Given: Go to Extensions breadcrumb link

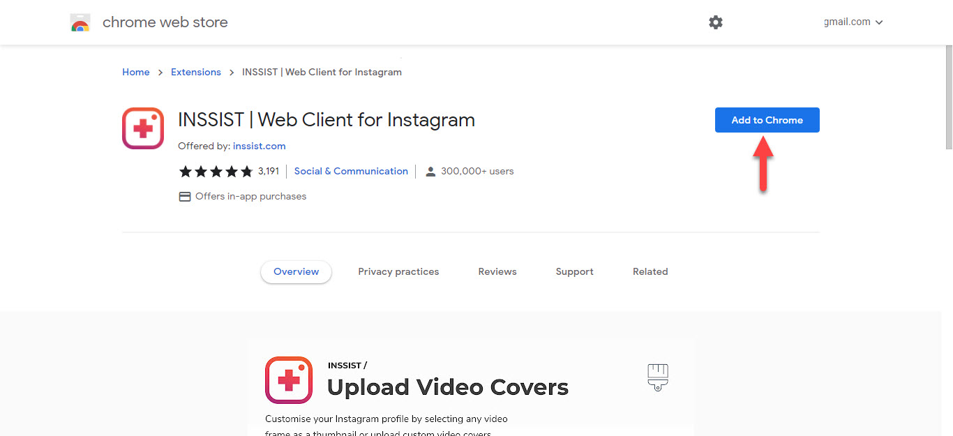Looking at the screenshot, I should (x=196, y=73).
